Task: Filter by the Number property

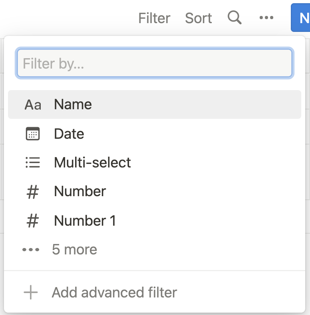Action: 80,192
